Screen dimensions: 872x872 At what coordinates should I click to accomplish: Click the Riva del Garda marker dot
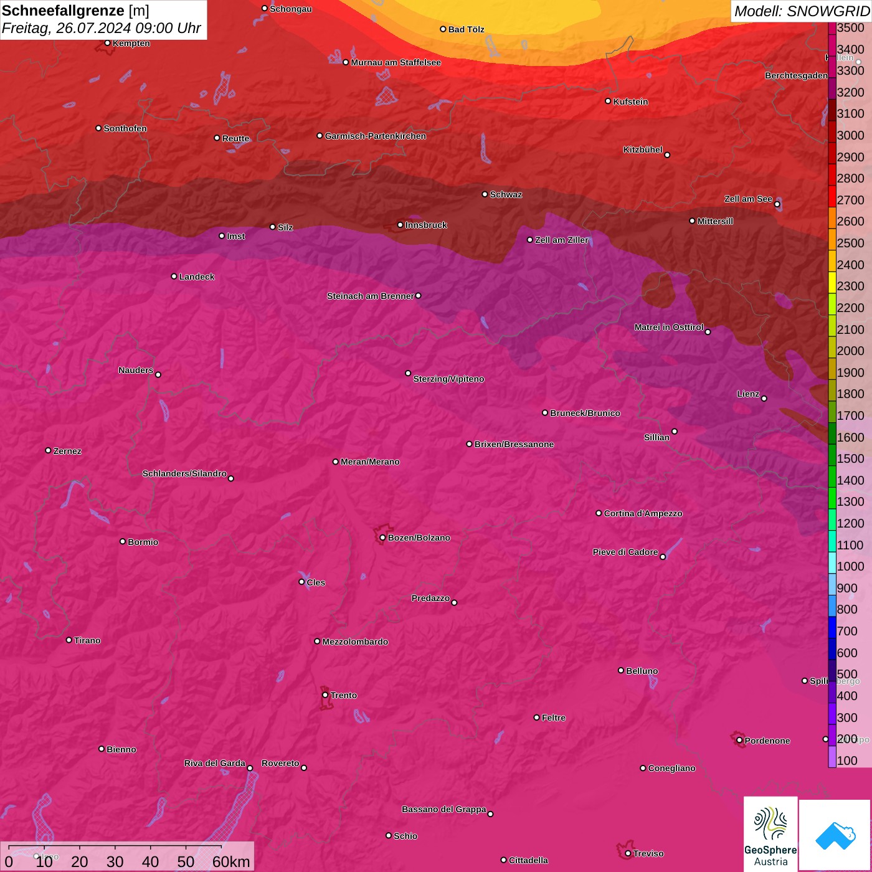[250, 768]
